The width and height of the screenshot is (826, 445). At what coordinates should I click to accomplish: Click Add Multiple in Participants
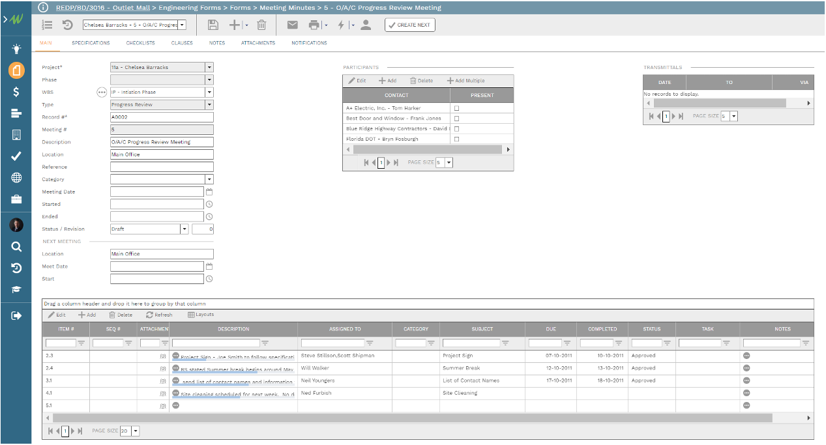(x=465, y=81)
